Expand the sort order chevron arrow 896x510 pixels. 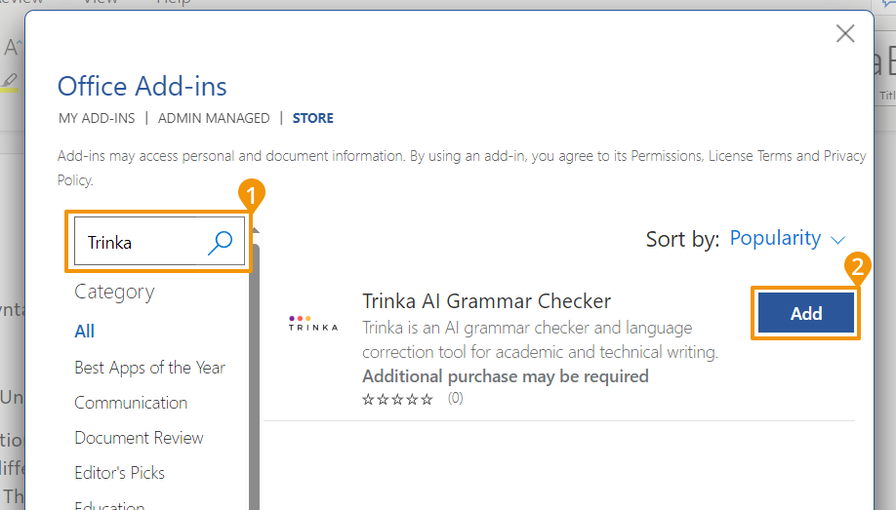[837, 239]
